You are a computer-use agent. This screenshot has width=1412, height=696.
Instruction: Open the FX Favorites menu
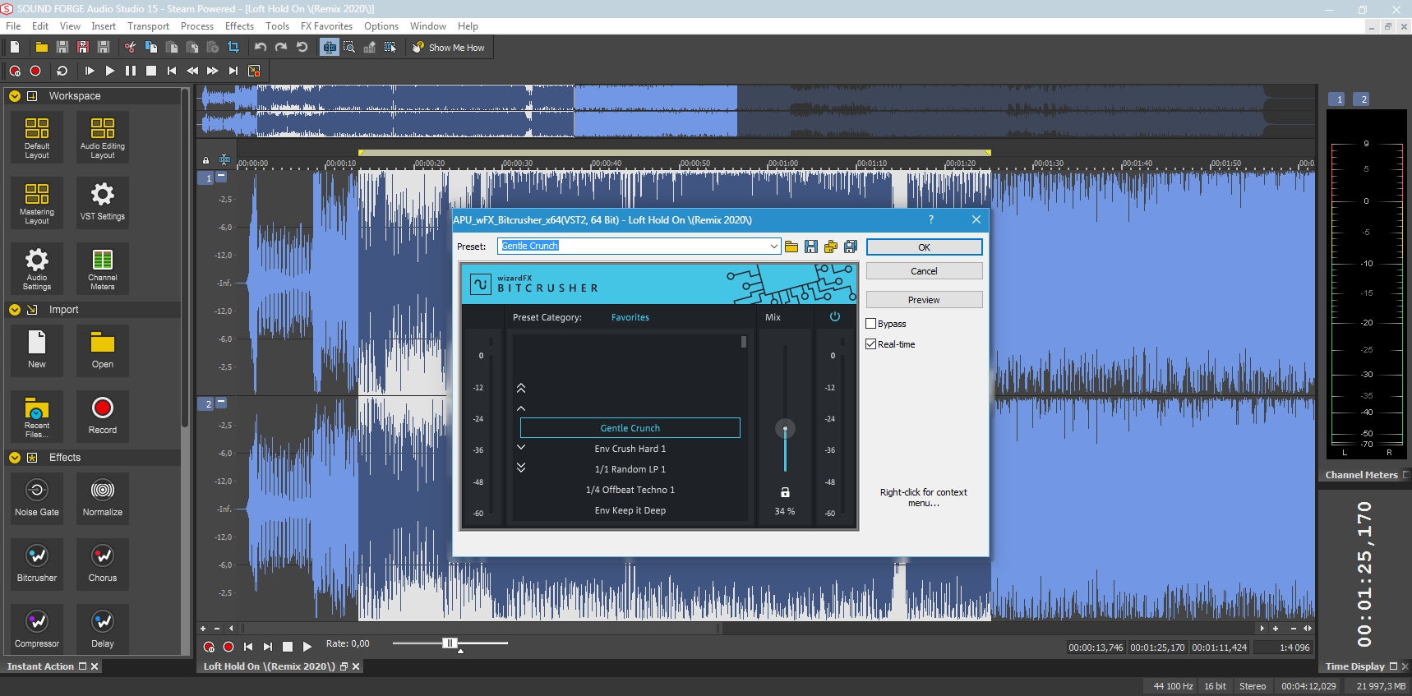coord(326,26)
